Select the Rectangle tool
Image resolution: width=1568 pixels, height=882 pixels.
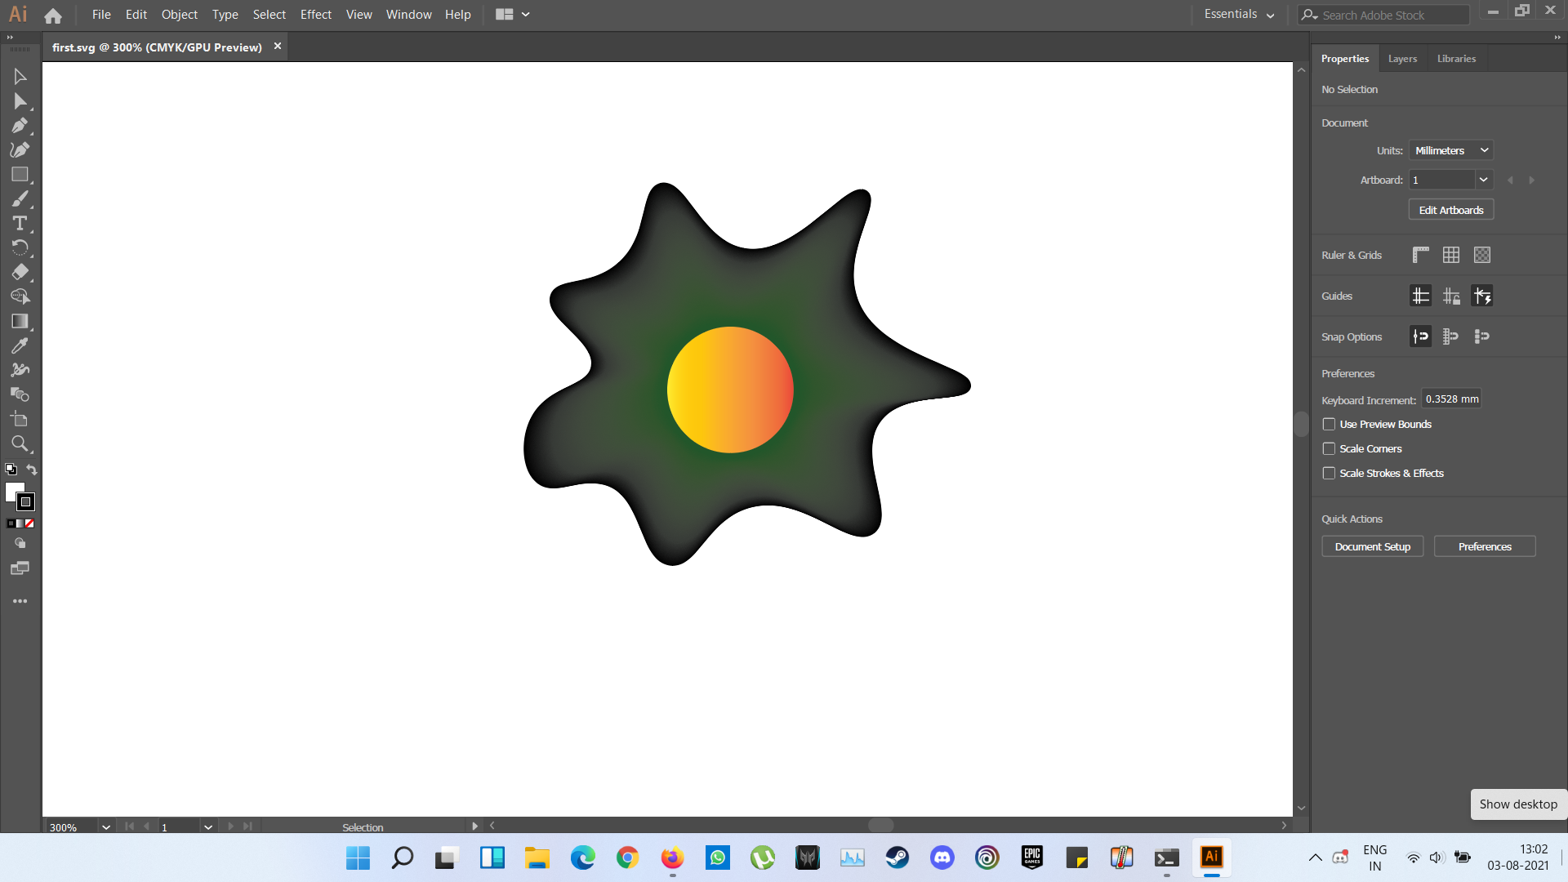coord(20,175)
